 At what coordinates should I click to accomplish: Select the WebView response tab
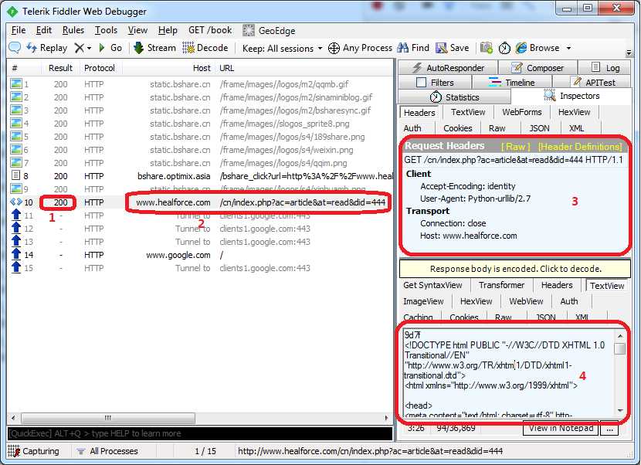(526, 301)
